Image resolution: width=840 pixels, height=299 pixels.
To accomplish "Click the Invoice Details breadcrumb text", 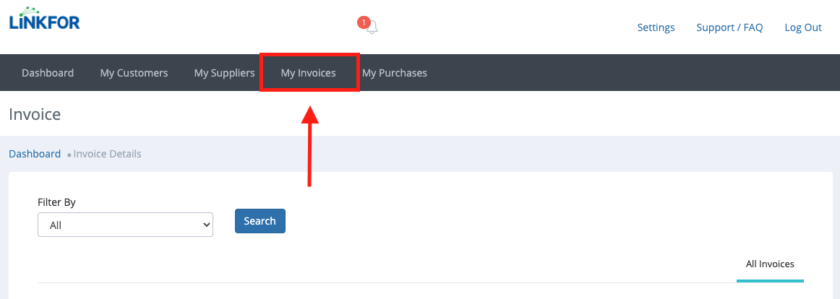I will (x=107, y=154).
